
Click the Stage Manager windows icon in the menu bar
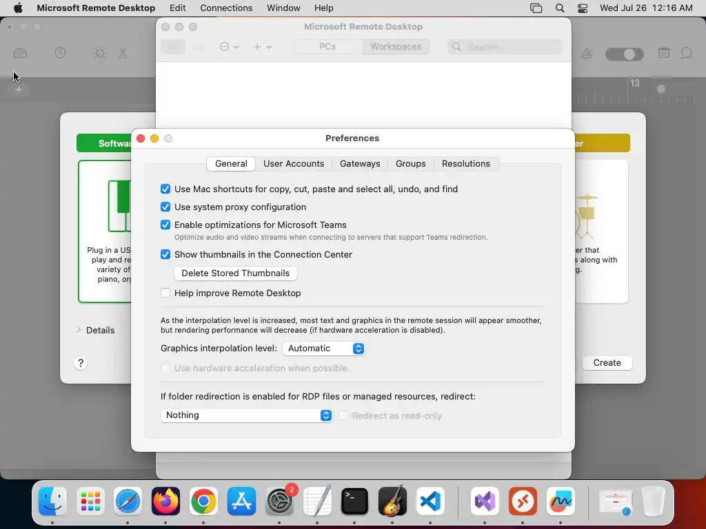tap(536, 8)
